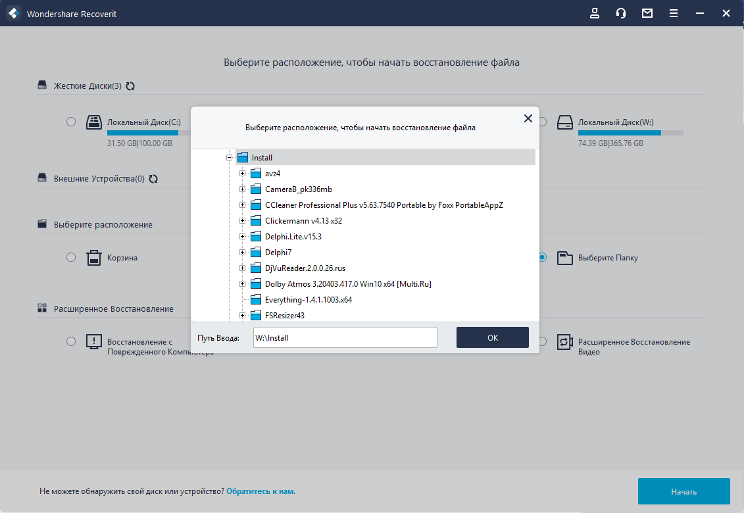Click the advanced video recovery icon

click(564, 342)
